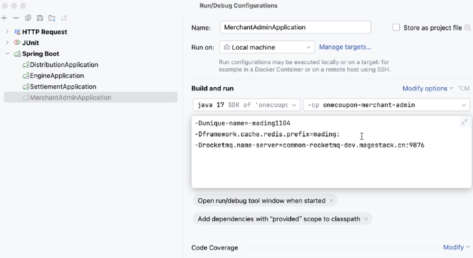Collapse the Spring Boot tree node
Screen dimensions: 473x258
click(x=7, y=54)
